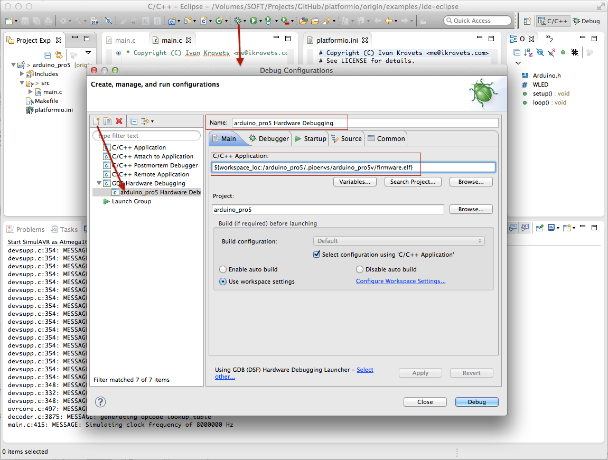
Task: Click Sort alphabetically icon in Outline view
Action: point(528,52)
